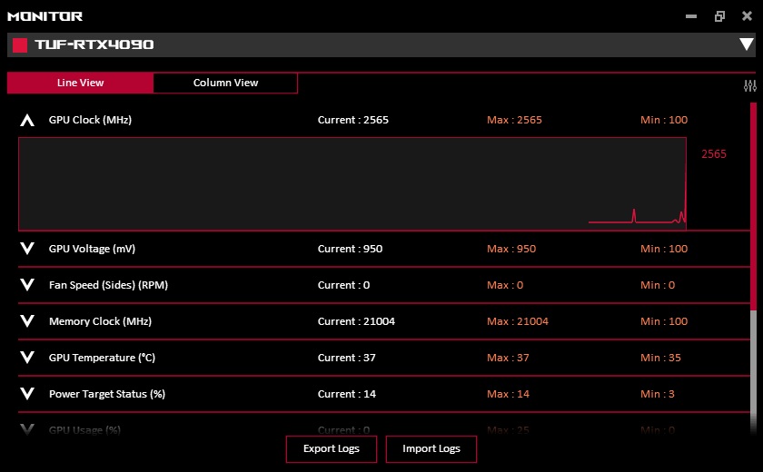The height and width of the screenshot is (472, 763).
Task: Click the 'Current : 37' temperature value
Action: tap(346, 358)
